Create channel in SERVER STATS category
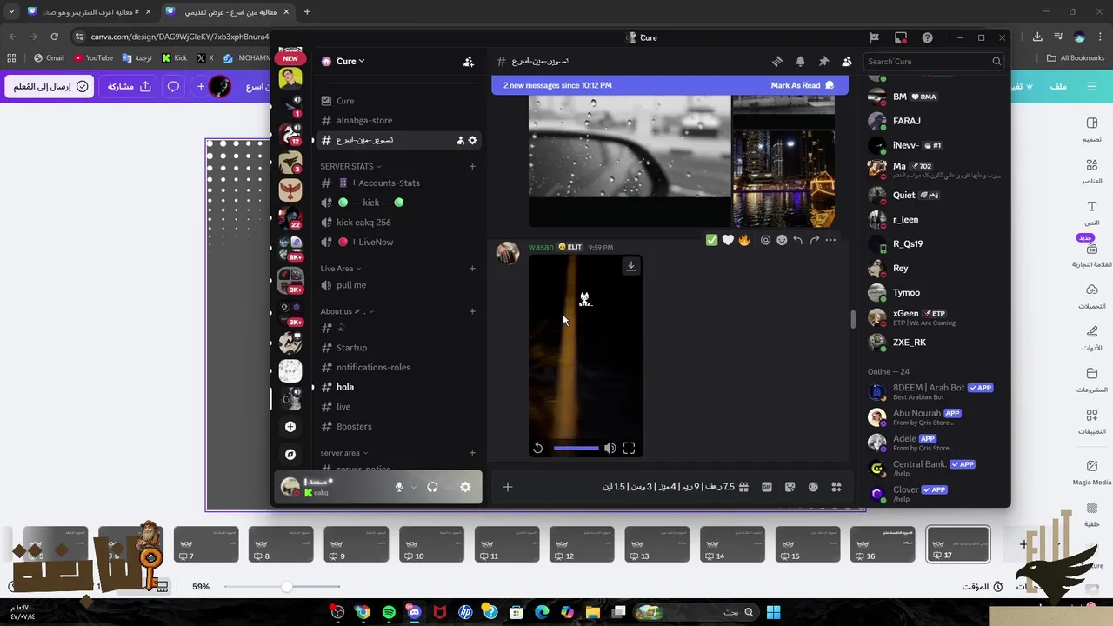 coord(472,166)
